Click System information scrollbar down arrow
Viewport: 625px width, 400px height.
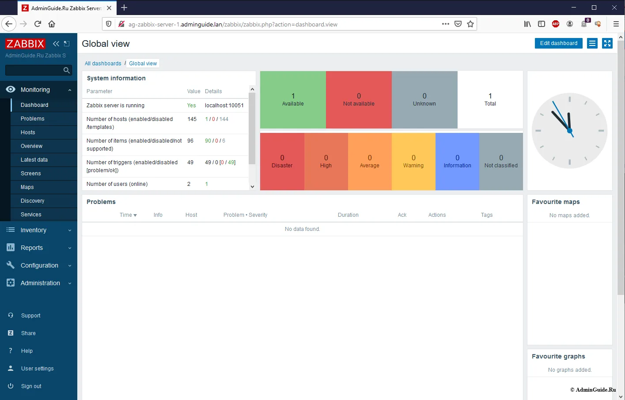tap(252, 187)
